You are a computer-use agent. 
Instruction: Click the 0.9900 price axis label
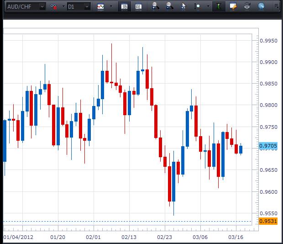tap(268, 62)
